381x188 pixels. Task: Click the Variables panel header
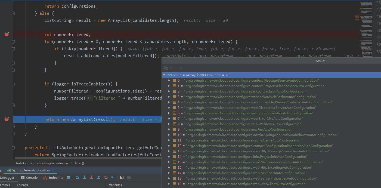click(115, 185)
